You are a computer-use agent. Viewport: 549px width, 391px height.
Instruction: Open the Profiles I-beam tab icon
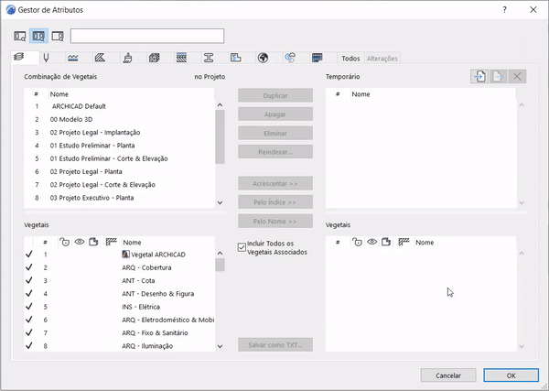[x=209, y=58]
